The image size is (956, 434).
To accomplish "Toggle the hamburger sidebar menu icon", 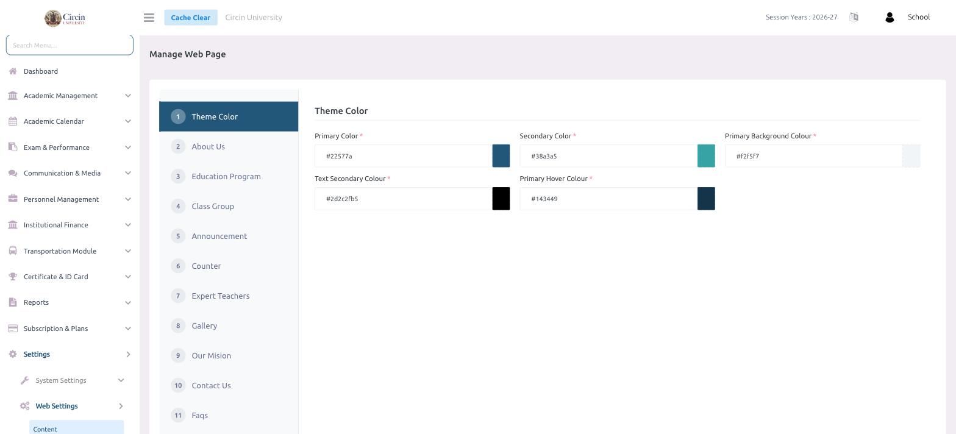I will click(149, 18).
